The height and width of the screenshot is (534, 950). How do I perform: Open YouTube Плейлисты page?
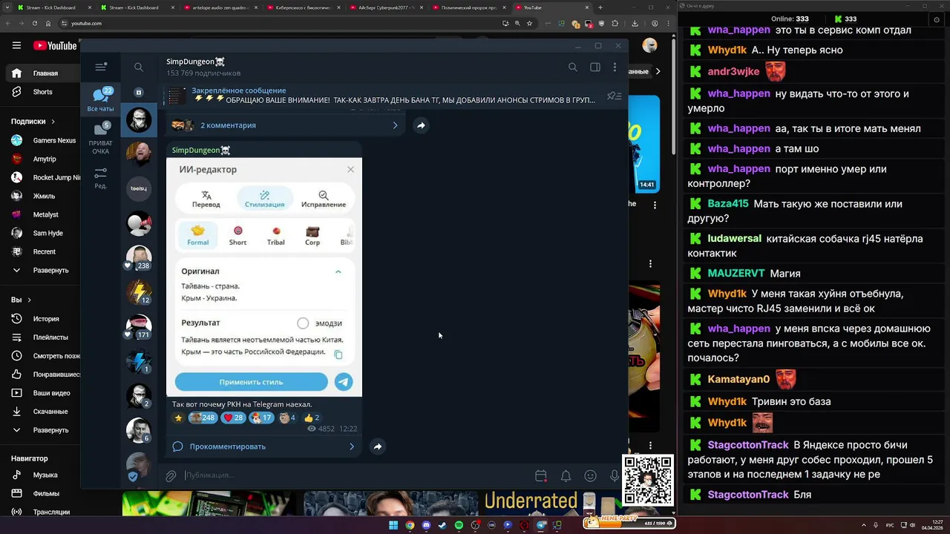45,337
